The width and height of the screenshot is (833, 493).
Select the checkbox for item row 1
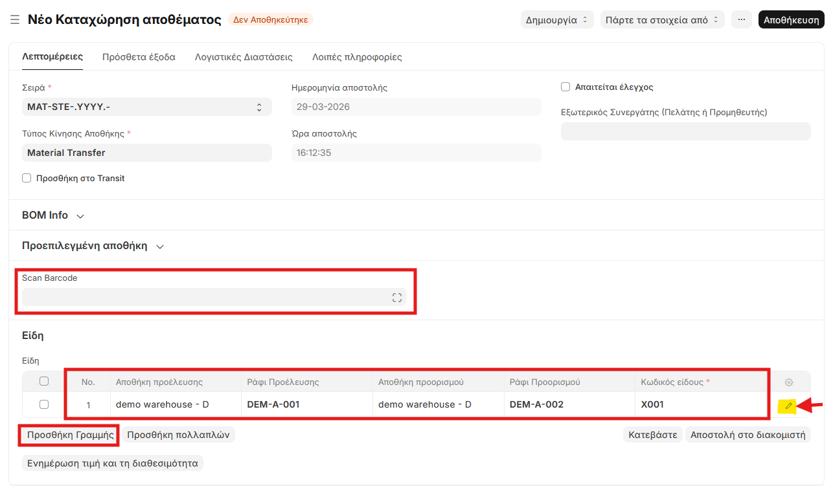coord(44,404)
